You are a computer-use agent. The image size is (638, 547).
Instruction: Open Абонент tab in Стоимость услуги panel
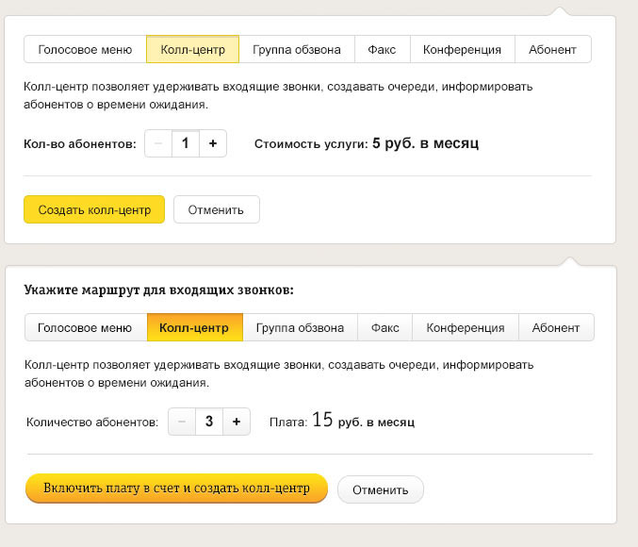[553, 49]
